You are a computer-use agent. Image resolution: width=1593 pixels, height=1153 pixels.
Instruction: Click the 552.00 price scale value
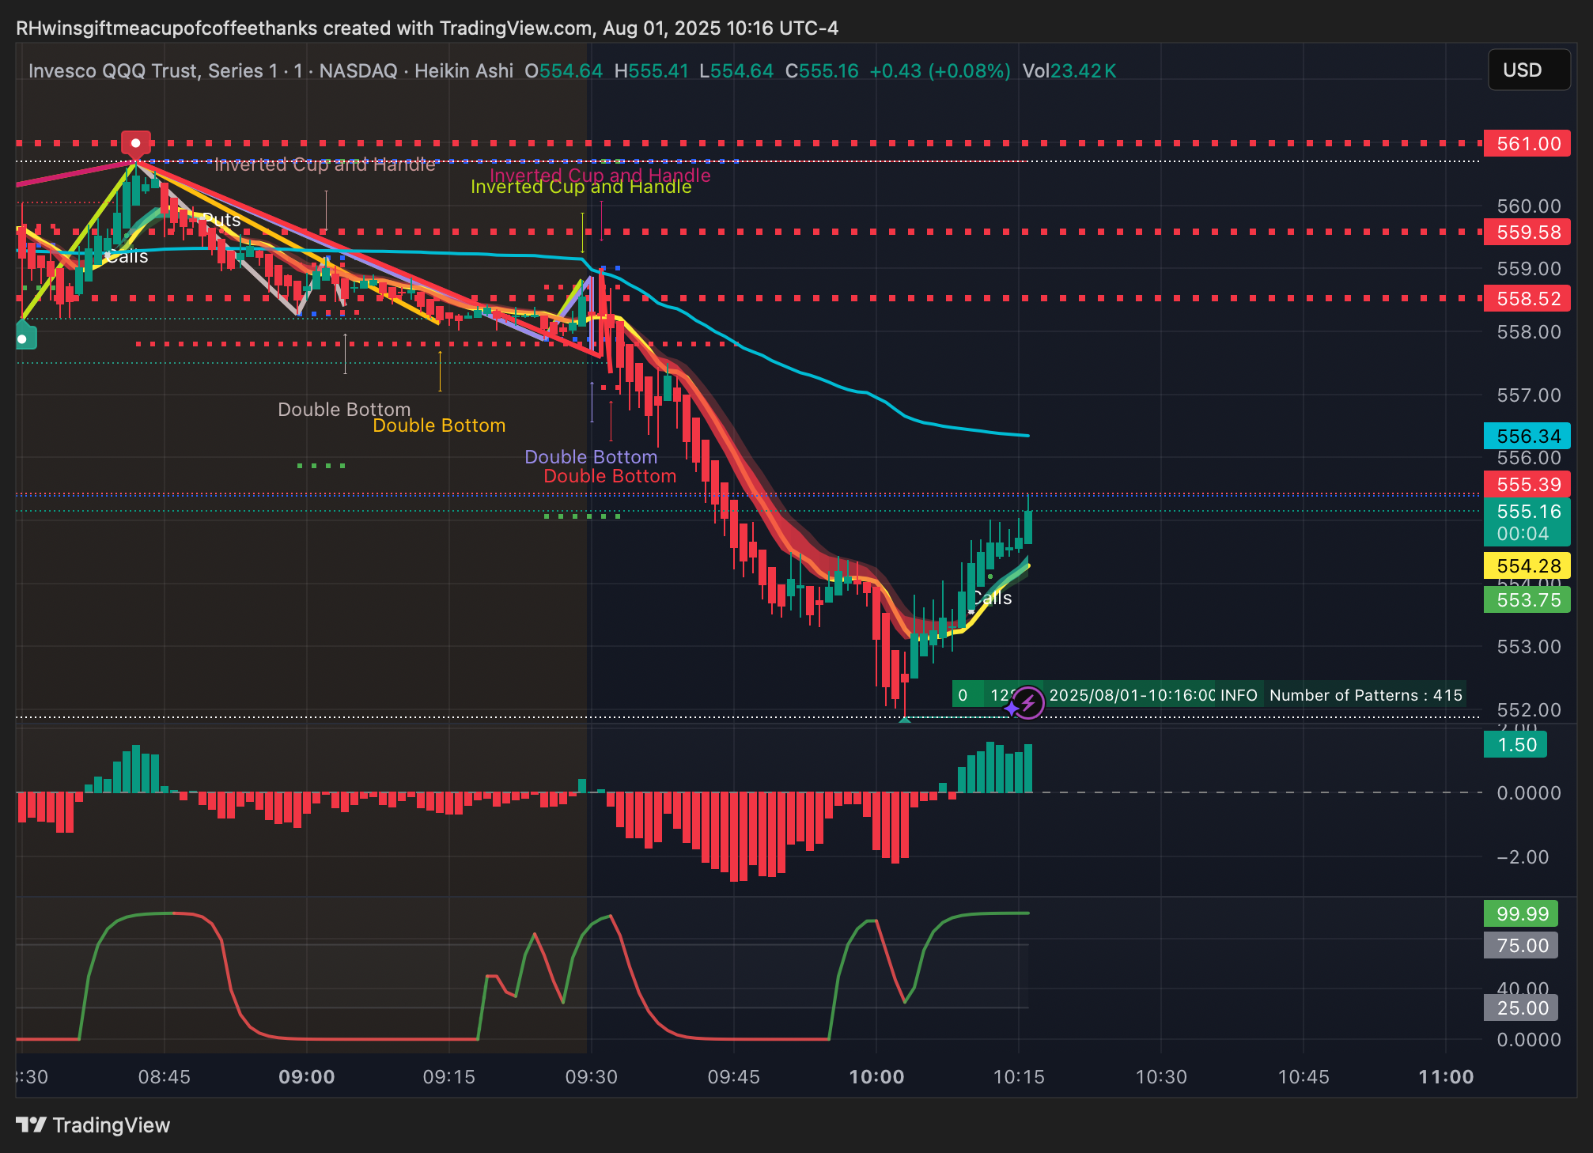click(1529, 709)
